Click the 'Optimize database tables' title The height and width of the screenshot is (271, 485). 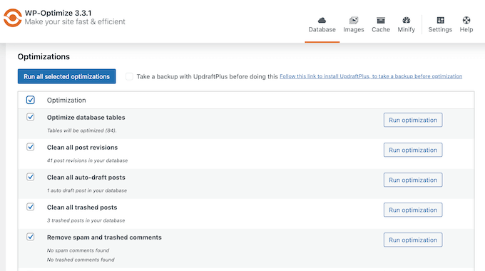86,118
